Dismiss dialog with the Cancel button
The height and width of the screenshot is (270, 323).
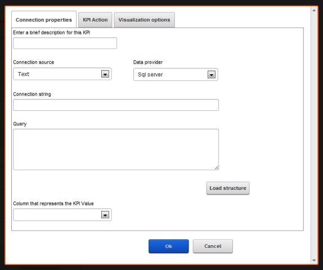(x=213, y=246)
